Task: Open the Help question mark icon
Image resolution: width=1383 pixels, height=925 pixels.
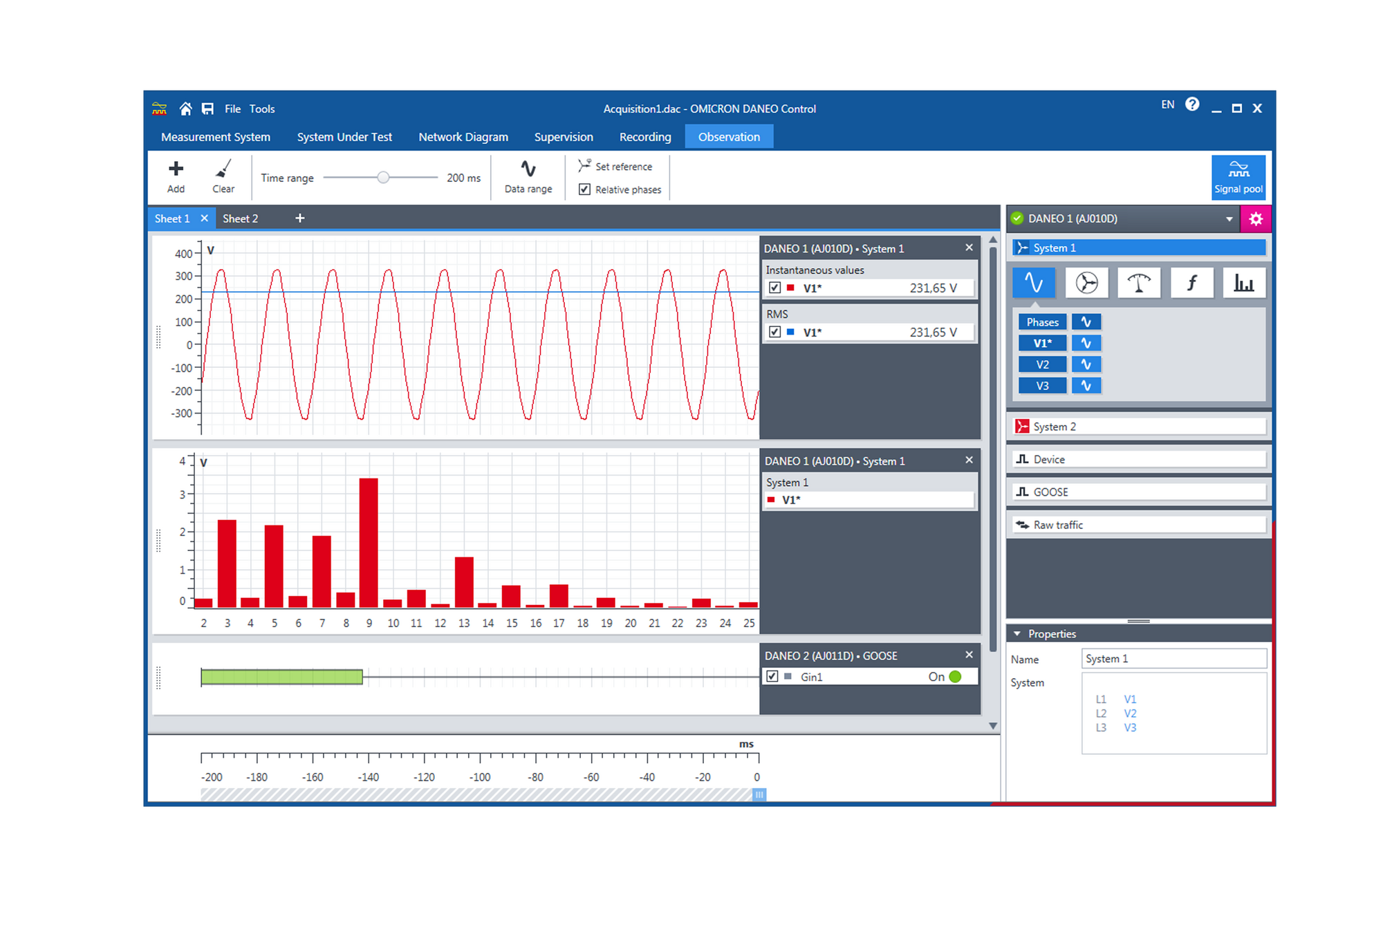Action: click(x=1192, y=104)
